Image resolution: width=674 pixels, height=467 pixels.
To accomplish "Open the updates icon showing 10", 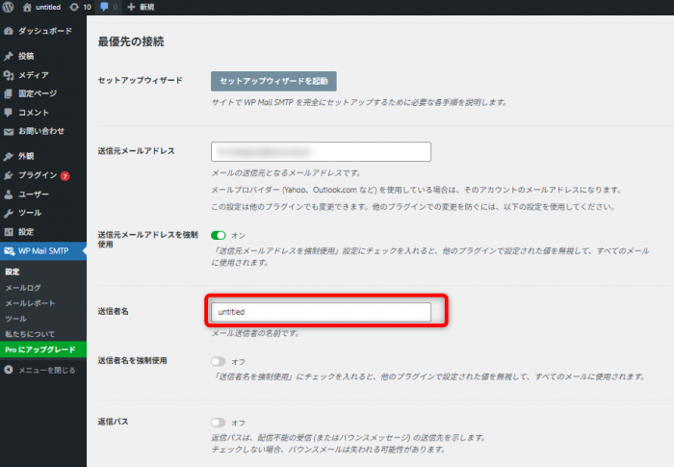I will pos(80,7).
